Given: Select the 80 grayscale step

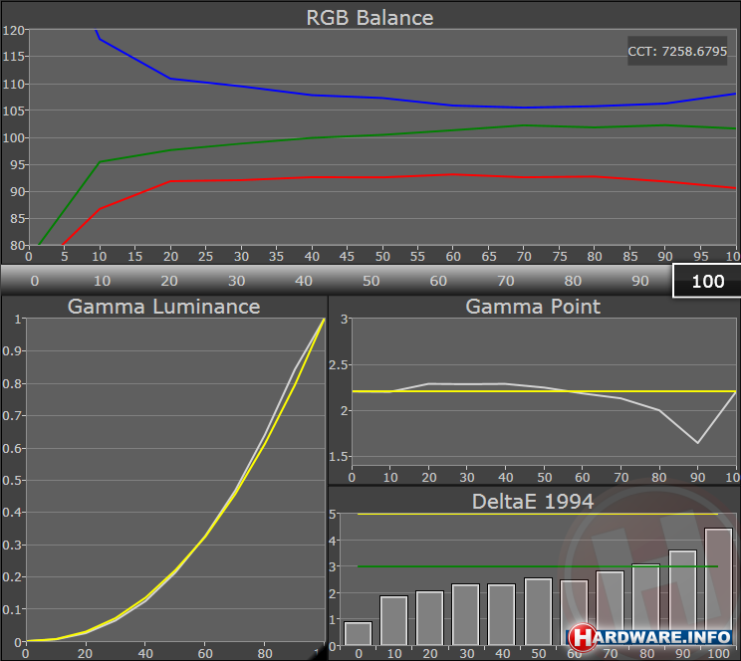Looking at the screenshot, I should [x=573, y=281].
